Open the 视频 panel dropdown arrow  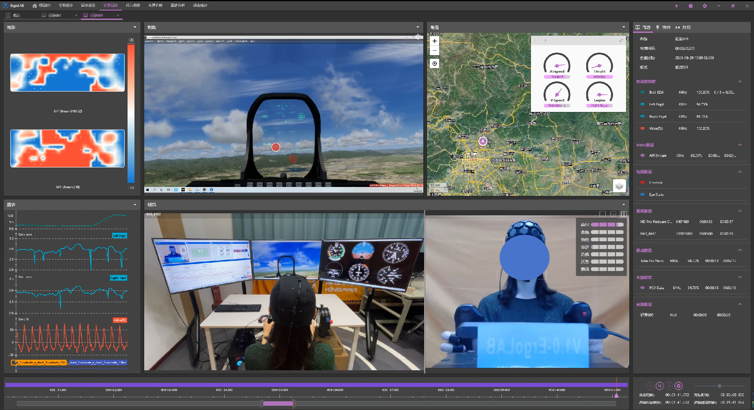[x=624, y=205]
